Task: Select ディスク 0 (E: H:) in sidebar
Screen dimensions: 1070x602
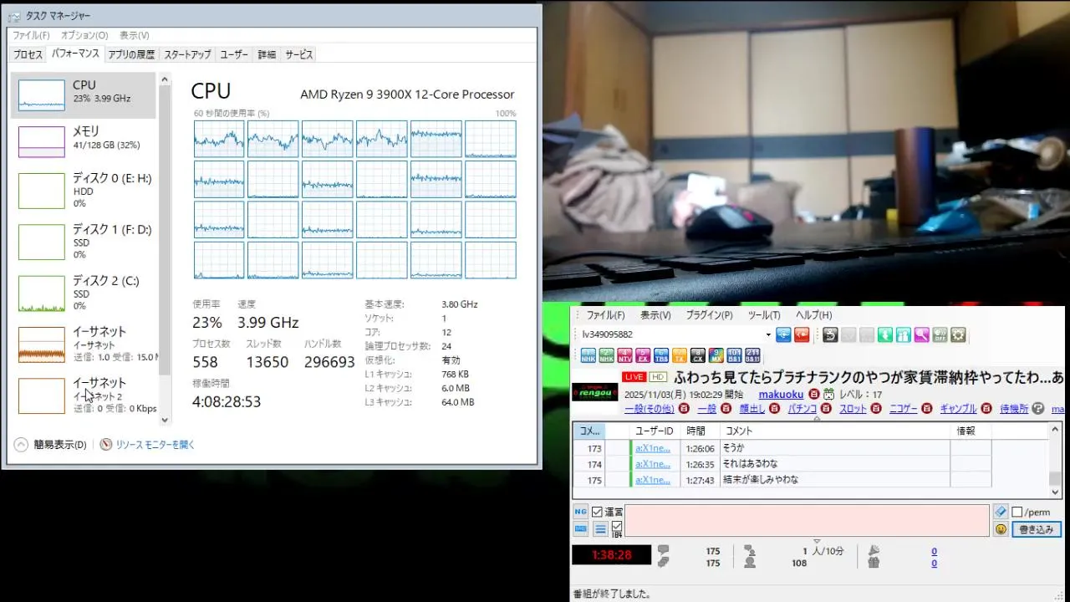Action: pos(84,191)
